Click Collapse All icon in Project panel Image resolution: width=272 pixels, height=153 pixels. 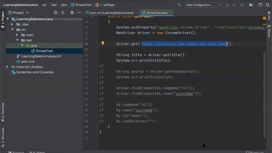coord(62,12)
